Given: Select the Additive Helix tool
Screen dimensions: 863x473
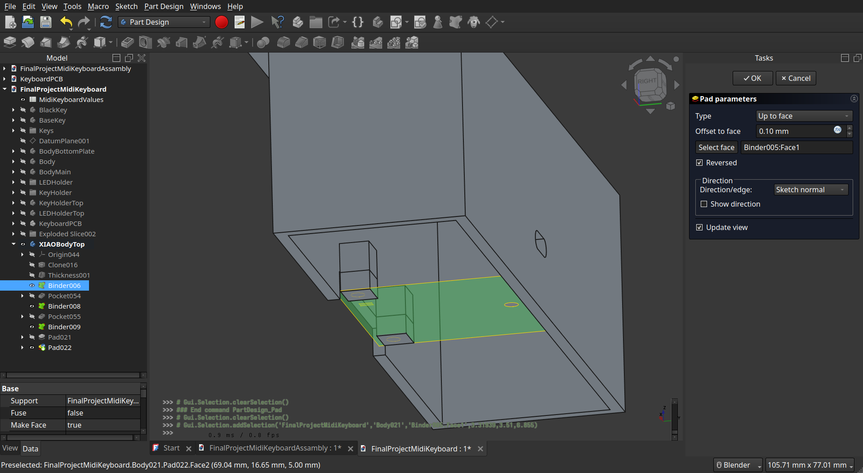Looking at the screenshot, I should click(x=82, y=43).
